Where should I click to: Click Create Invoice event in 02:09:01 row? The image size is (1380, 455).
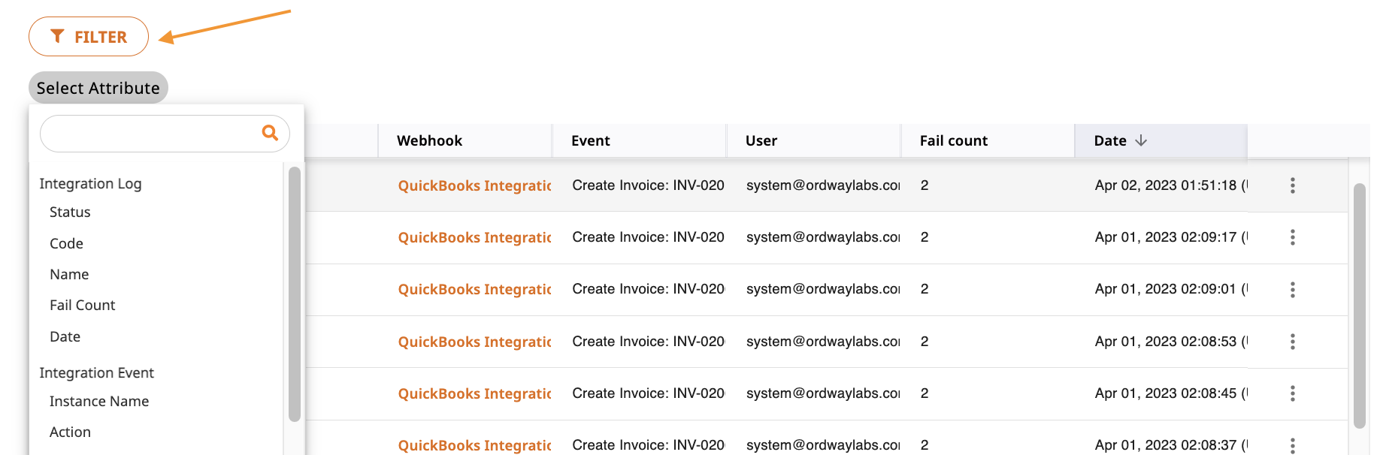tap(648, 289)
